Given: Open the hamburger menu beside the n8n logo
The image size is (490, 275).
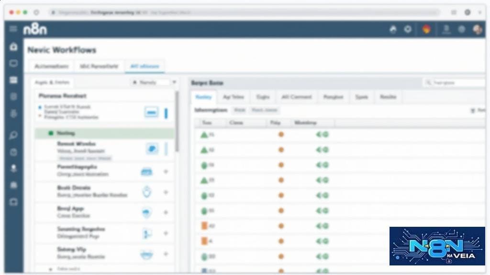Looking at the screenshot, I should tap(13, 29).
